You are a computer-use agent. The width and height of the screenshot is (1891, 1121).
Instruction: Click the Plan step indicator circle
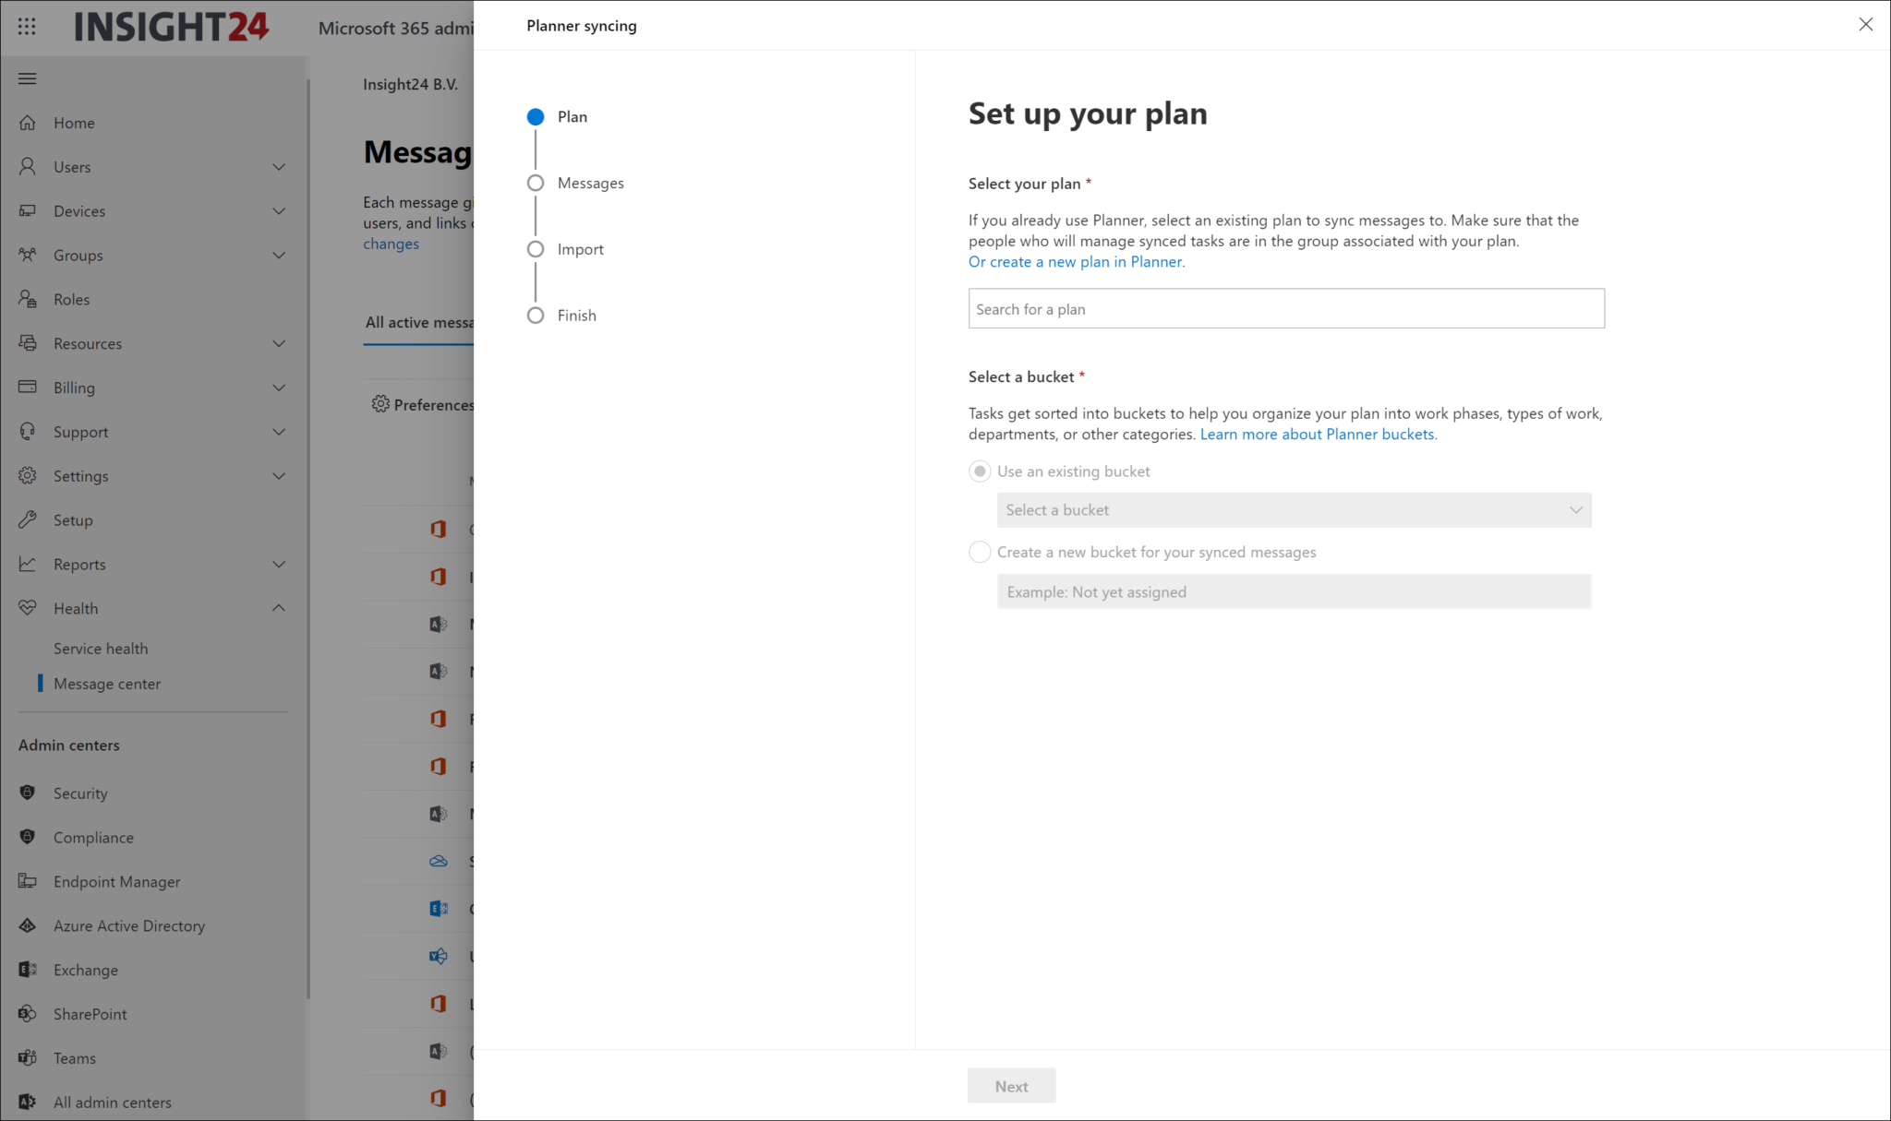pos(536,116)
